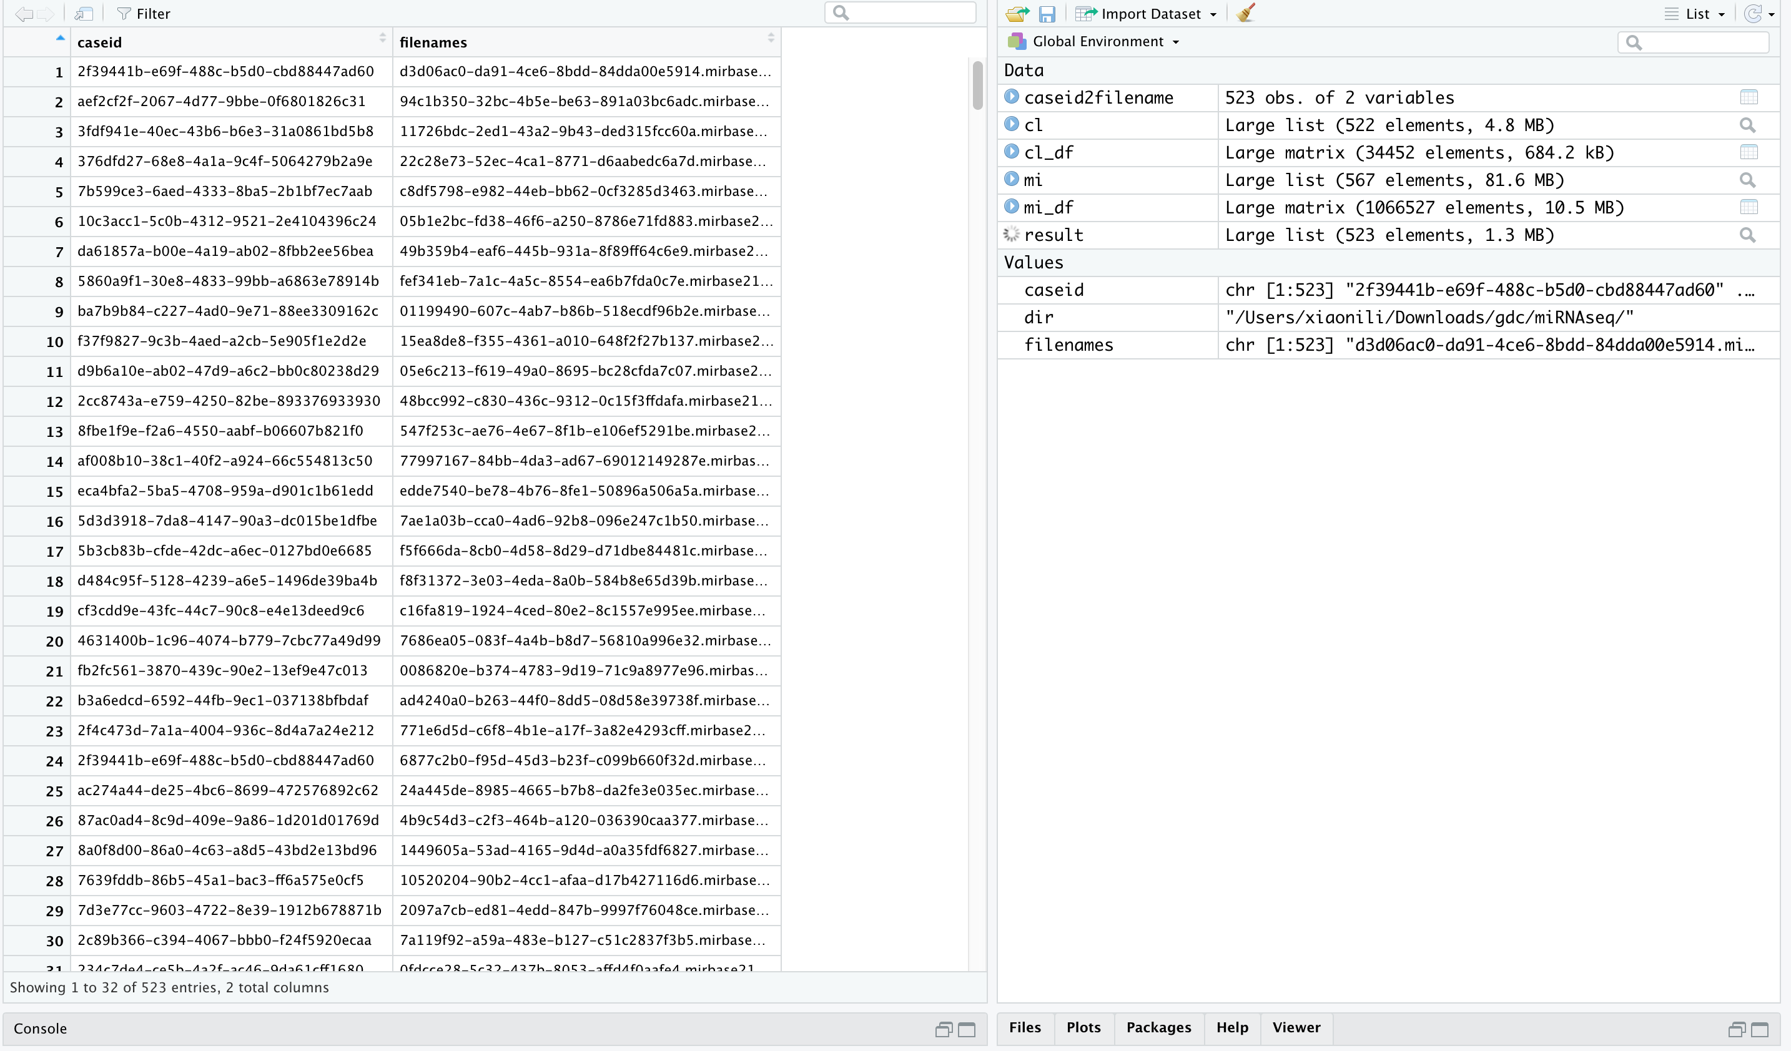Click the Console pane title
Viewport: 1791px width, 1051px height.
tap(40, 1029)
